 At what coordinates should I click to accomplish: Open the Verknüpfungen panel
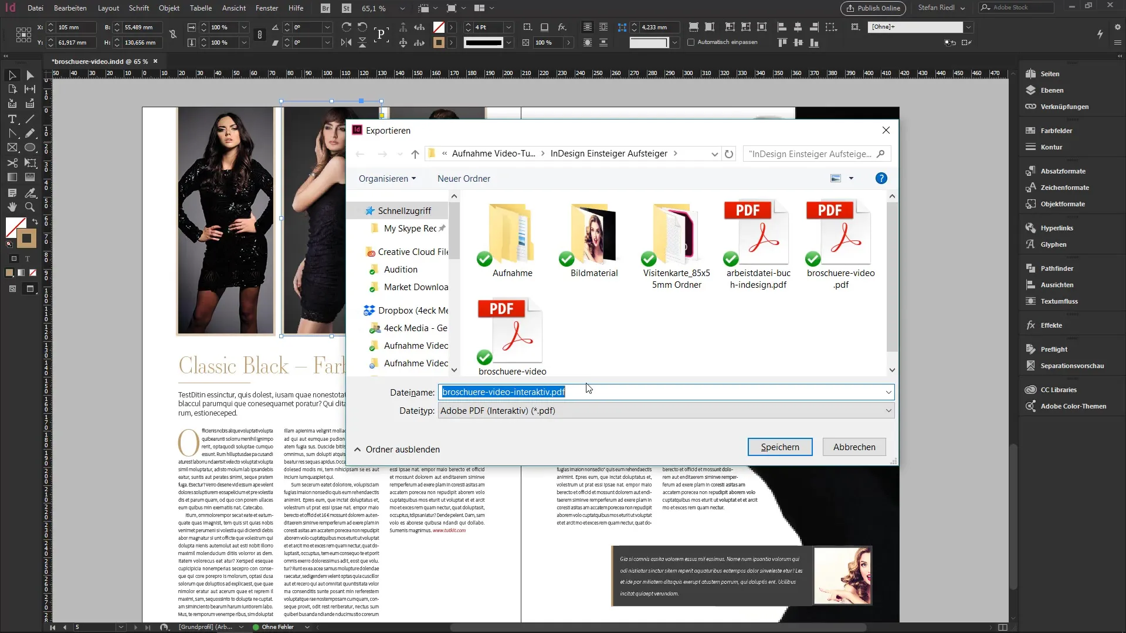[x=1064, y=107]
